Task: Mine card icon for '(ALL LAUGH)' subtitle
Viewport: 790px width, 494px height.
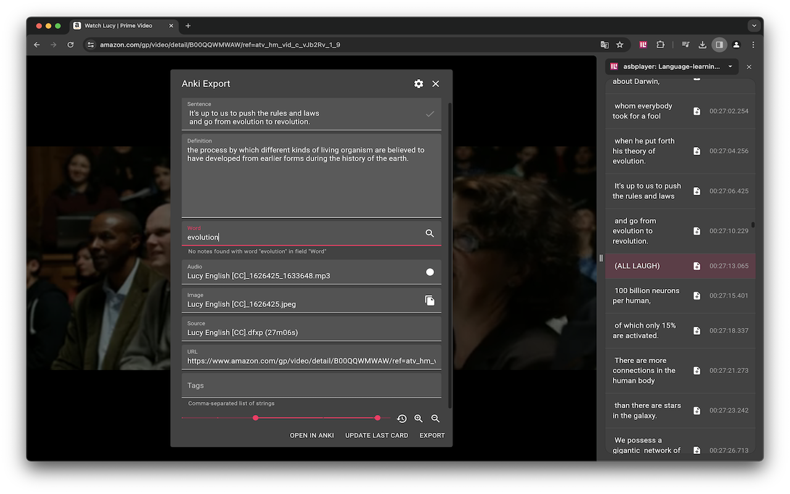Action: coord(697,266)
